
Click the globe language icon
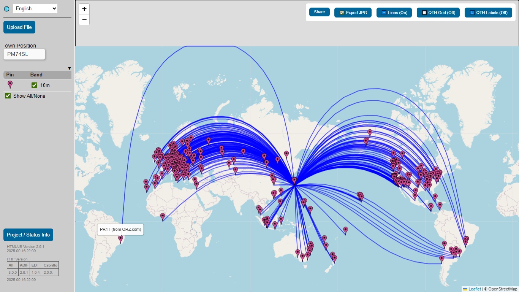[x=6, y=9]
